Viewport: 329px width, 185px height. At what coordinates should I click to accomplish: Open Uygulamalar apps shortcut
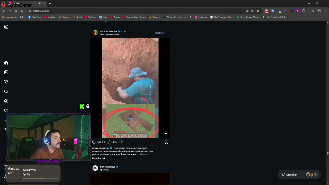[10, 17]
